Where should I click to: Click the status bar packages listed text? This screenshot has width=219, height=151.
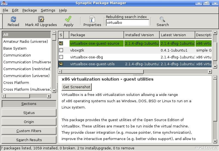(67, 148)
